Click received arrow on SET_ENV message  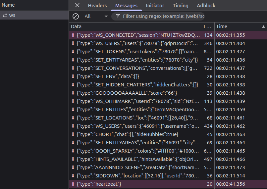73,76
